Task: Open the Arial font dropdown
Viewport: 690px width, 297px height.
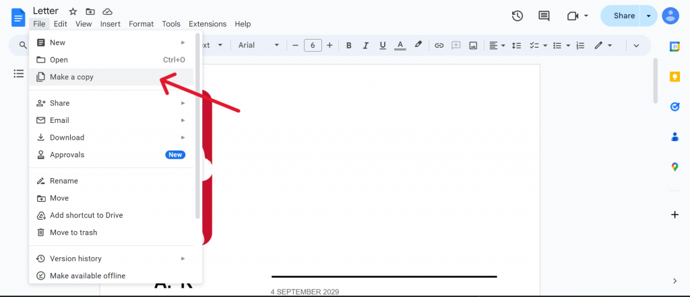Action: coord(259,45)
